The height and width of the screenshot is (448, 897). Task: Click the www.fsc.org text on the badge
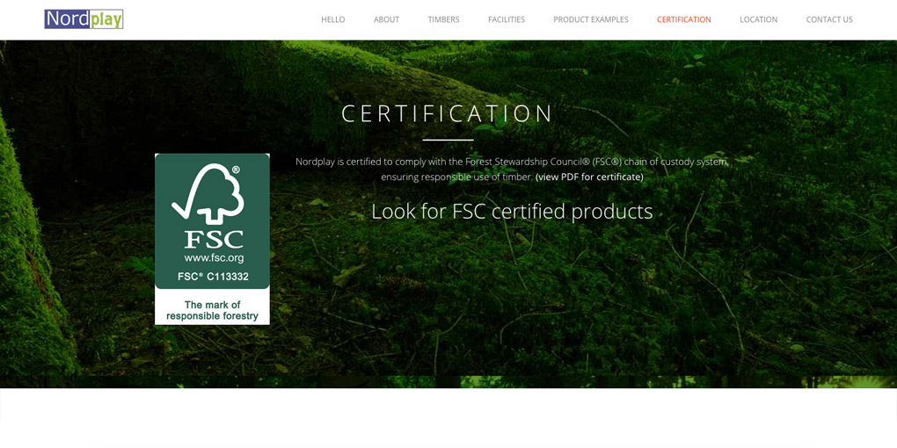pyautogui.click(x=214, y=258)
